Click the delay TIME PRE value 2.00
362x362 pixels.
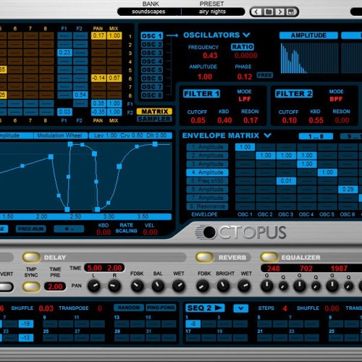55,287
